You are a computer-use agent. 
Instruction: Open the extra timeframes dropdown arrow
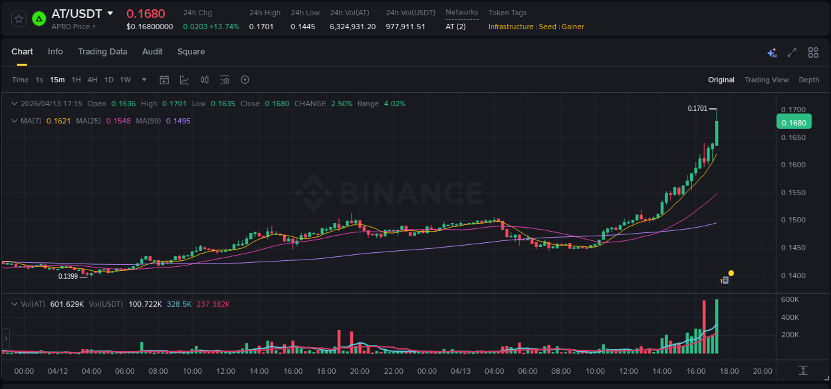[143, 80]
